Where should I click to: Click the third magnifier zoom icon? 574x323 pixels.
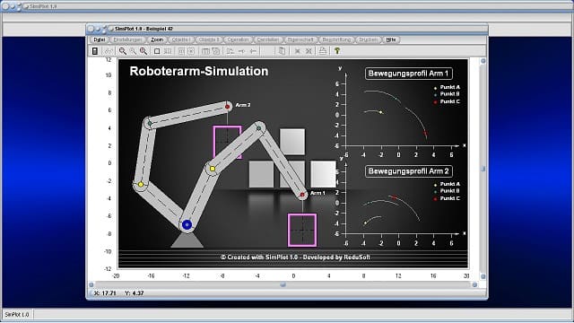[143, 51]
